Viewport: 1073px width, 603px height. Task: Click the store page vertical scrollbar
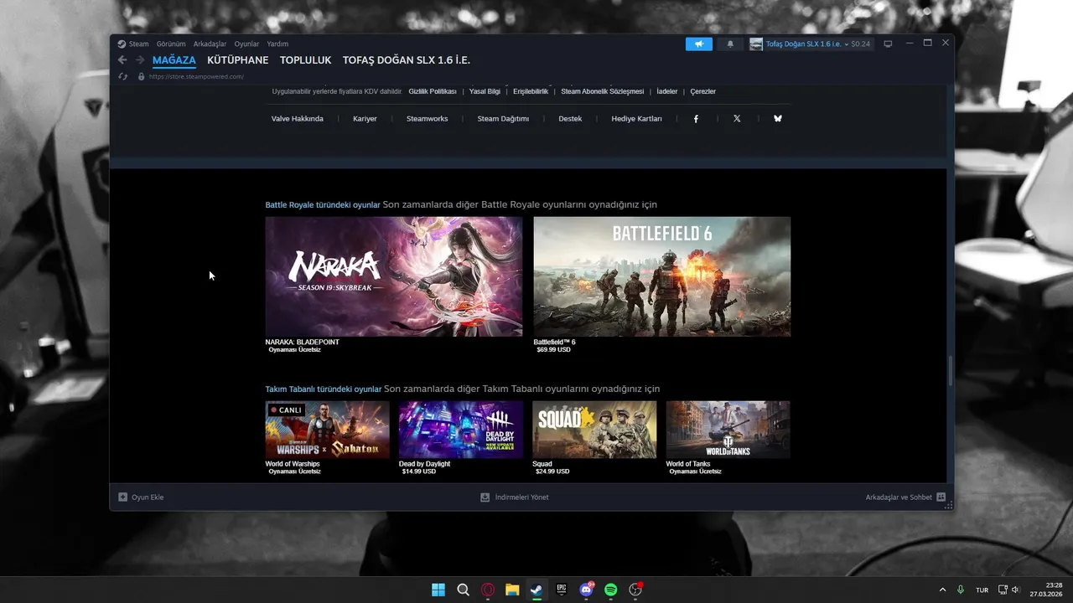(950, 371)
